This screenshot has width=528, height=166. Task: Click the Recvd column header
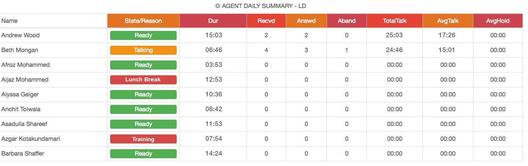click(266, 21)
